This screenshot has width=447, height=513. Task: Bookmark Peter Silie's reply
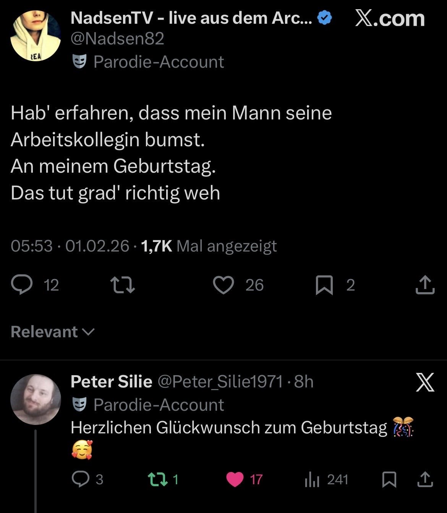[x=389, y=479]
